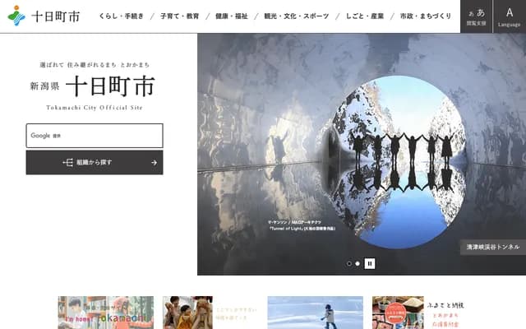Image resolution: width=526 pixels, height=329 pixels.
Task: Open the 観光・文化・スポーツ menu
Action: [x=297, y=16]
